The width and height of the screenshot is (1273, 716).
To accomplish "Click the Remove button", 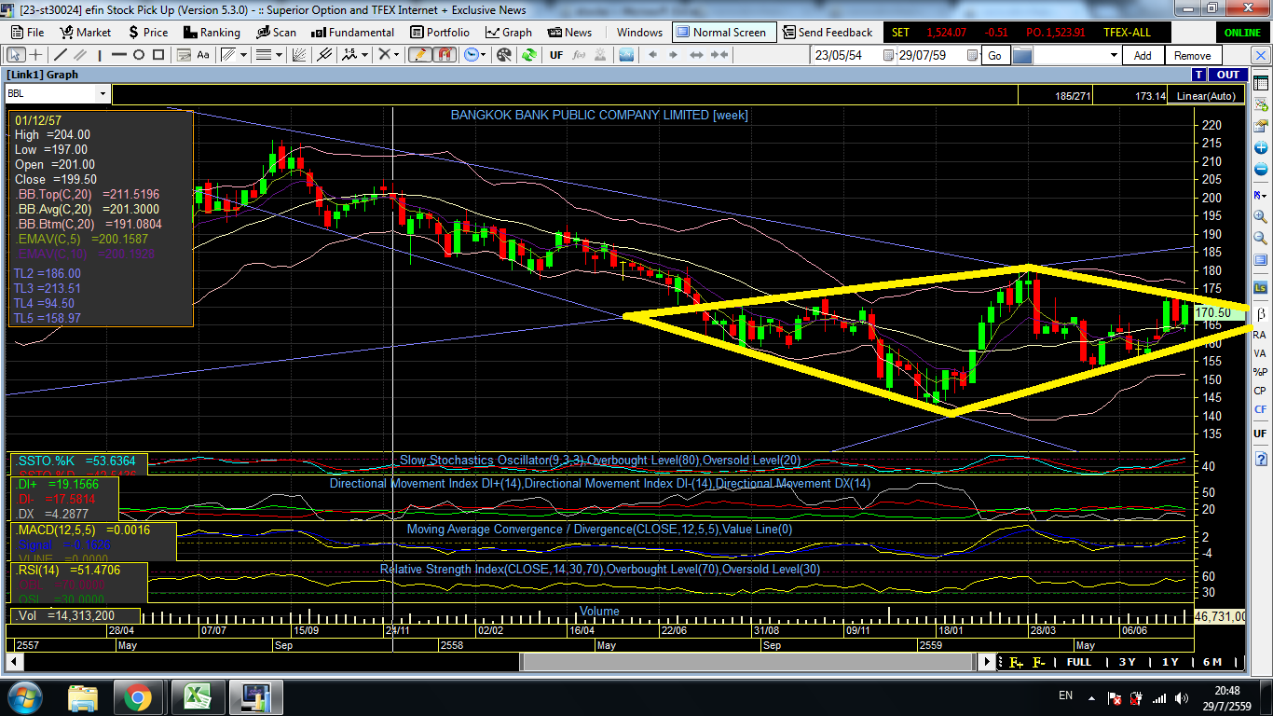I will 1192,55.
